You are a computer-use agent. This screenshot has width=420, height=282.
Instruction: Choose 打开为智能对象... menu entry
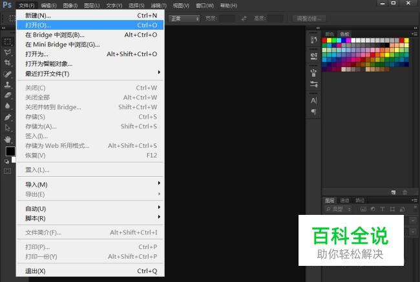(90, 64)
